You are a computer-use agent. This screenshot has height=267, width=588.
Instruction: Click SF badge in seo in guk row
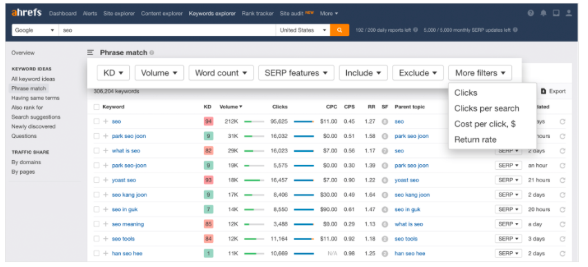pyautogui.click(x=385, y=209)
